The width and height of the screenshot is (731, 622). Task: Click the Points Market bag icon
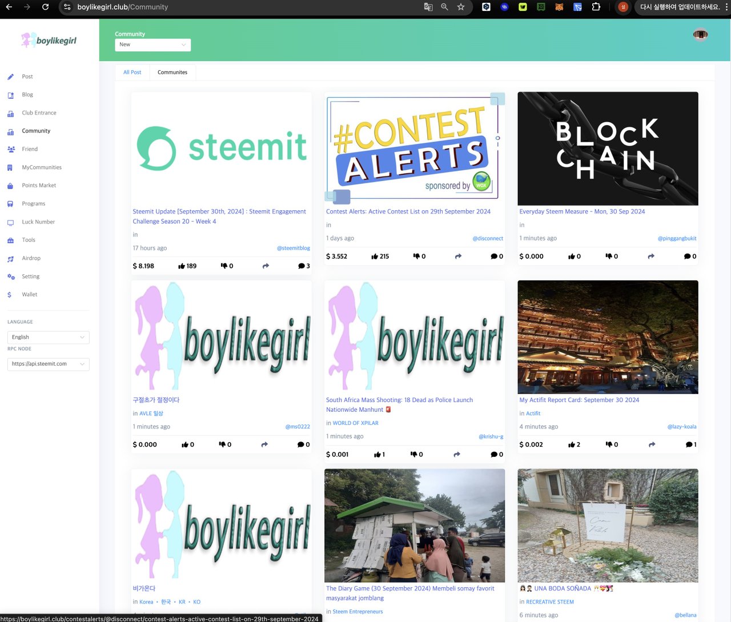[x=10, y=186]
